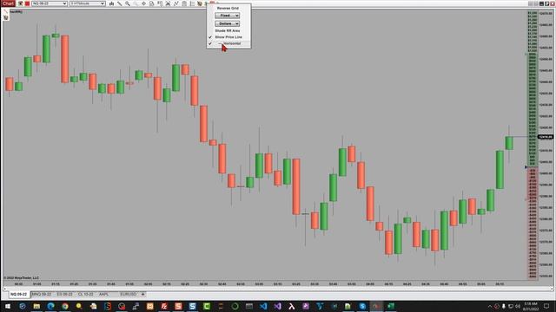This screenshot has height=312, width=556.
Task: Select the NQ 09-22 chart tab
Action: point(19,295)
